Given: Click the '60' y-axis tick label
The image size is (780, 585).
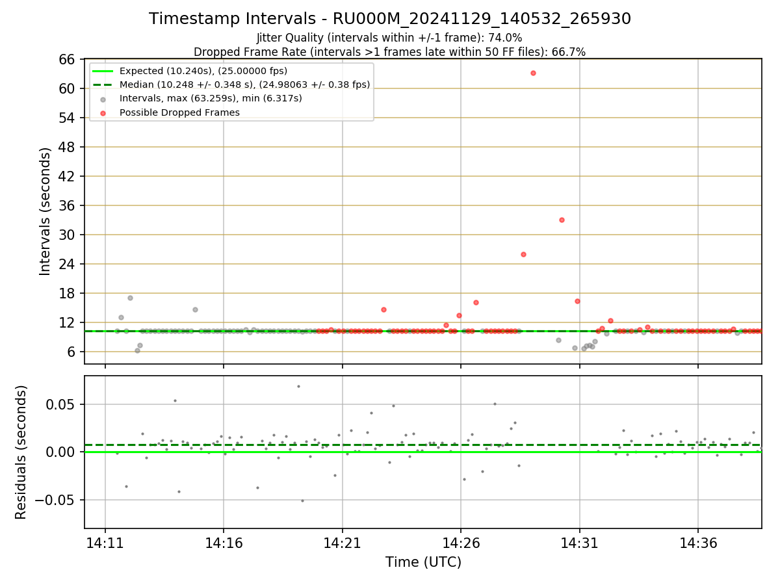Looking at the screenshot, I should click(68, 88).
